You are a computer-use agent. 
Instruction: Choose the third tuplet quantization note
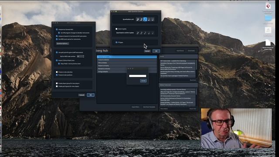coord(145,33)
